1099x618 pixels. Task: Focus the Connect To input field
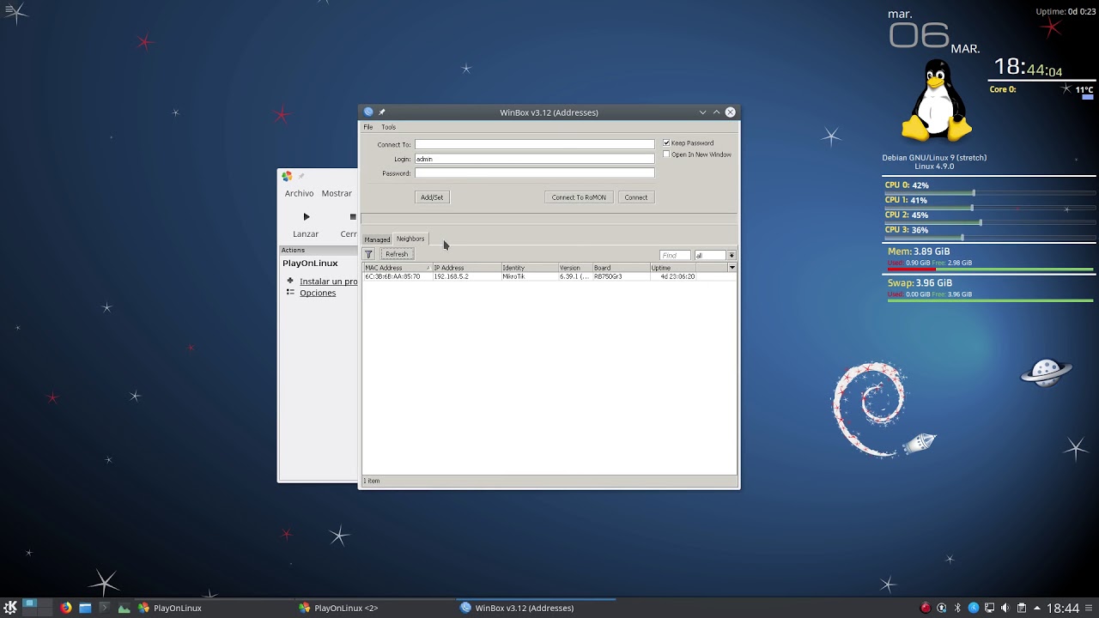click(534, 144)
